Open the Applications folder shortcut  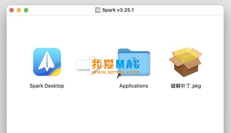point(134,62)
